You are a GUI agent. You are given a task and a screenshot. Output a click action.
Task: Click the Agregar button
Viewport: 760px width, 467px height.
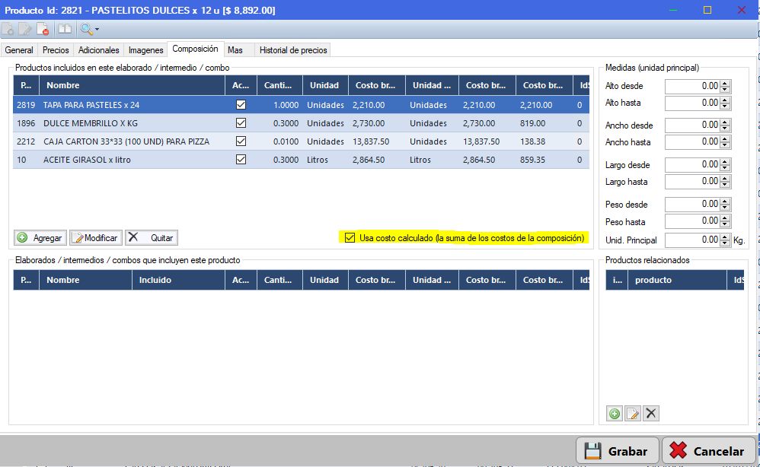(x=40, y=237)
